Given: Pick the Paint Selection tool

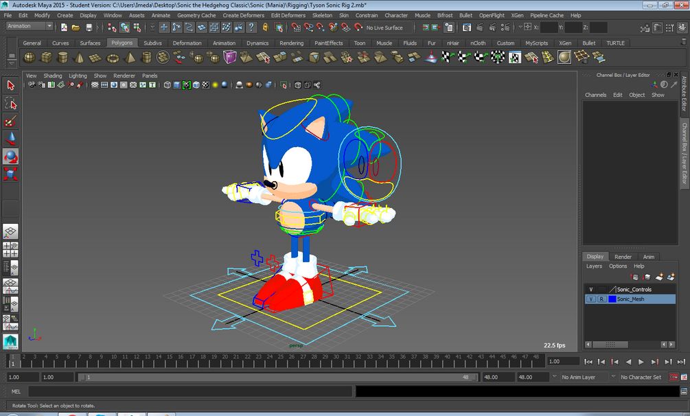Looking at the screenshot, I should coord(10,121).
